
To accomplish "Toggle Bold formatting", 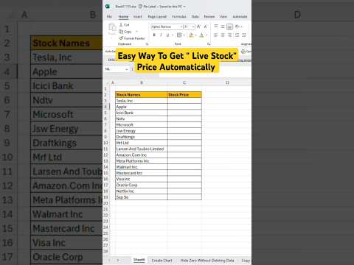I will (x=154, y=35).
